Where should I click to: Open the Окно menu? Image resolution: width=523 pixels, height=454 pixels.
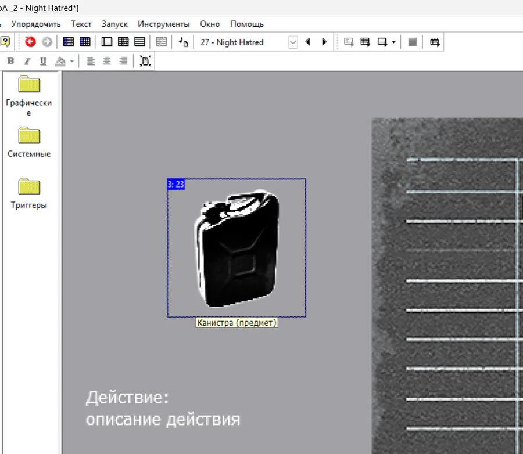210,24
